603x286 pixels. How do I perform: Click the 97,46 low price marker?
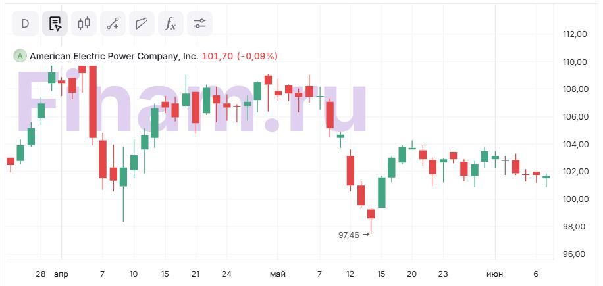click(349, 235)
